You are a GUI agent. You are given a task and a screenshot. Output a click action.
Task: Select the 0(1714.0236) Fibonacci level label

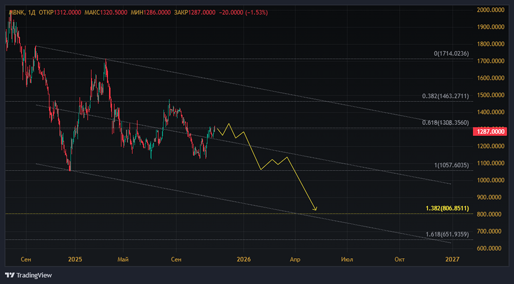451,54
